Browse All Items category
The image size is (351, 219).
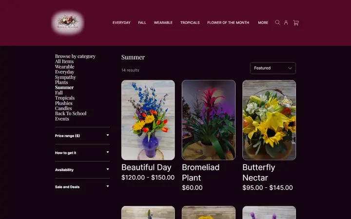click(64, 61)
